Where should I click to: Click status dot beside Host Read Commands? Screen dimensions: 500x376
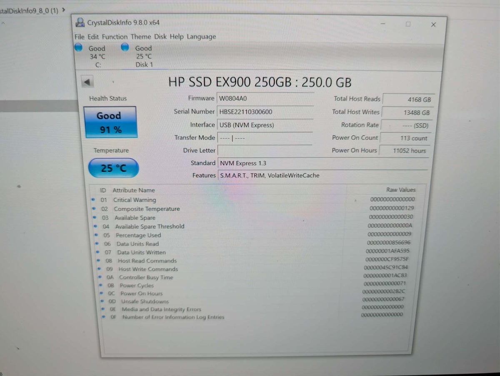click(x=99, y=261)
